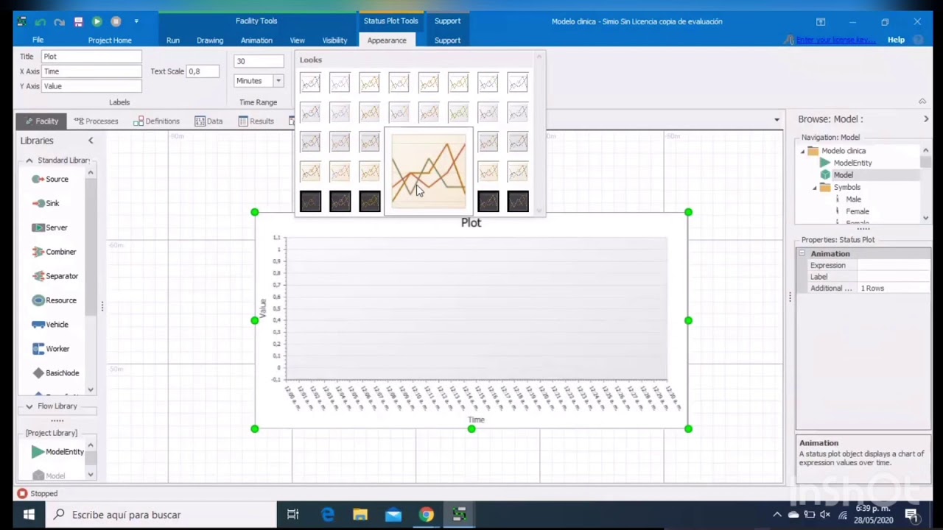Select the gray Model item in Project Library

coord(49,476)
